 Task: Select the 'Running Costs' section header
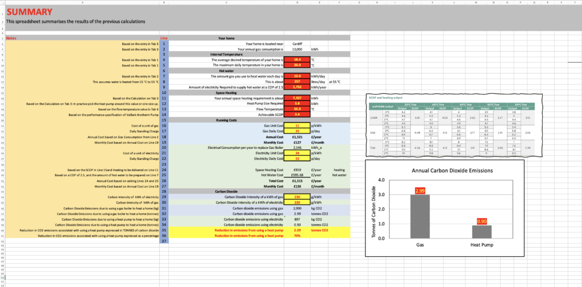(226, 120)
